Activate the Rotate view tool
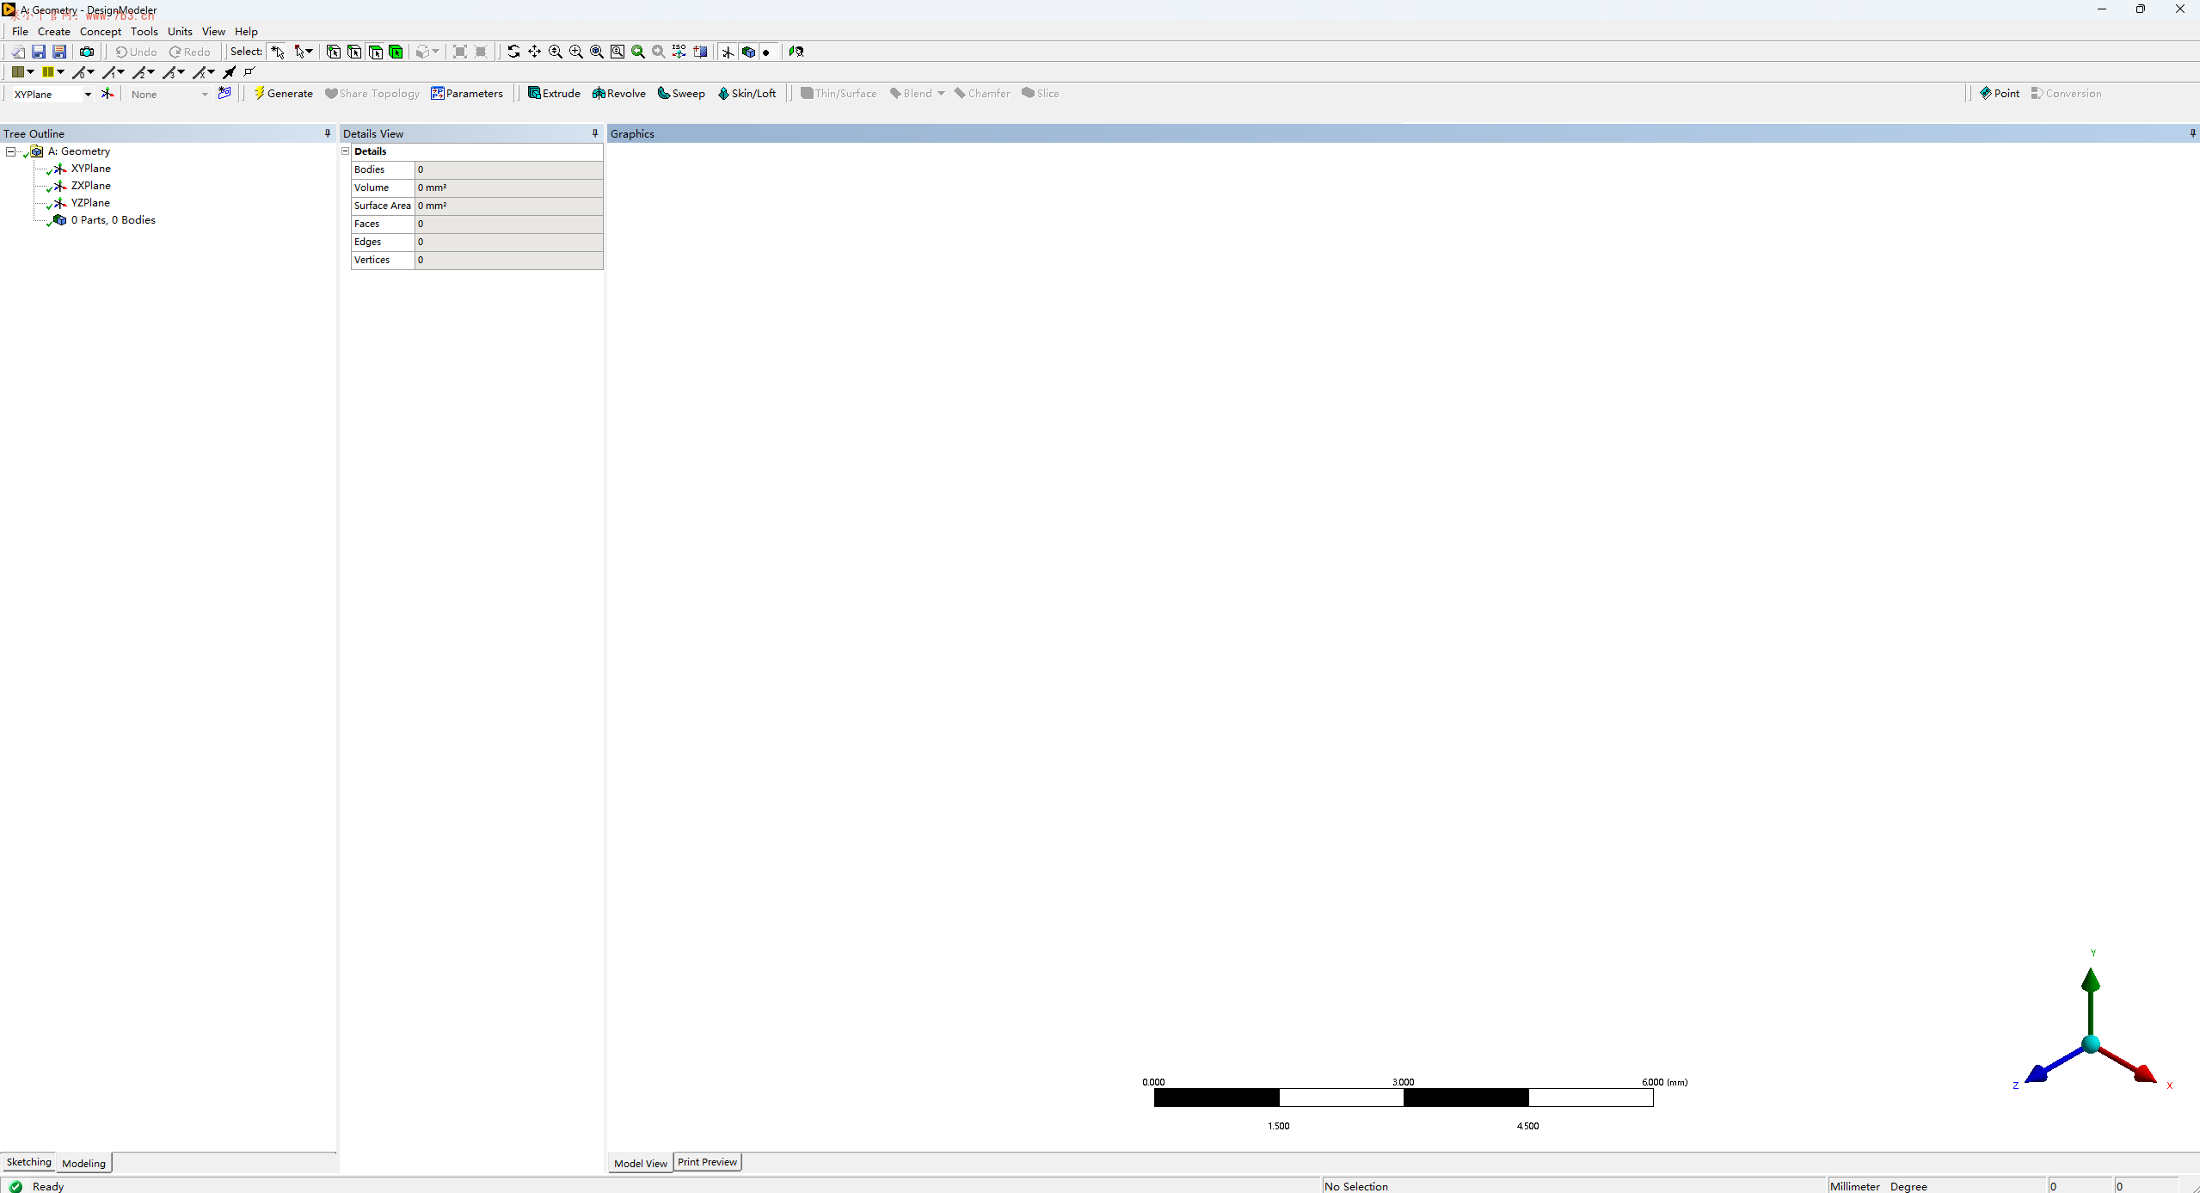Screen dimensions: 2200x1193 tap(513, 52)
